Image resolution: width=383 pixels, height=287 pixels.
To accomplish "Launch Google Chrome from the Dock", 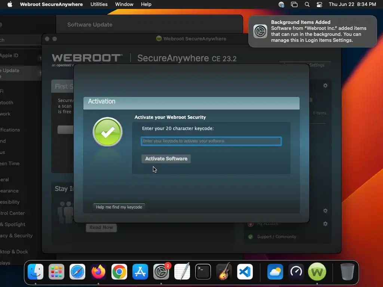I will [x=119, y=271].
